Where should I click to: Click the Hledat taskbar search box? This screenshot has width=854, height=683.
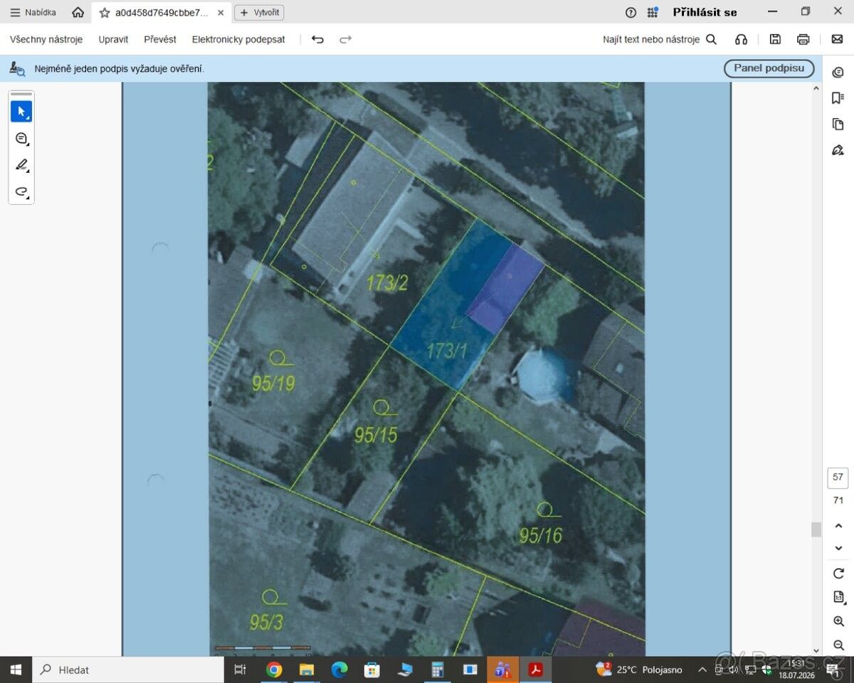click(x=128, y=669)
